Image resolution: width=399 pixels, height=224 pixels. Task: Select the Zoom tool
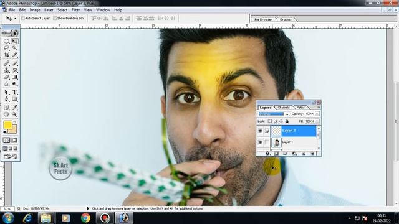tap(14, 114)
